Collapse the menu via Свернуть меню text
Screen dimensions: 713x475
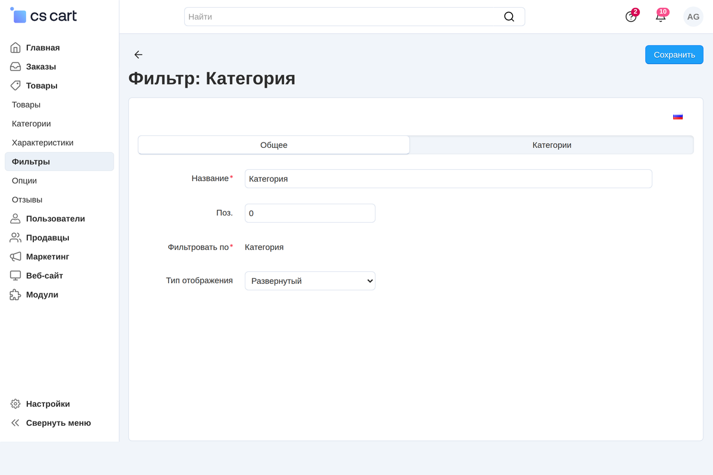[58, 423]
